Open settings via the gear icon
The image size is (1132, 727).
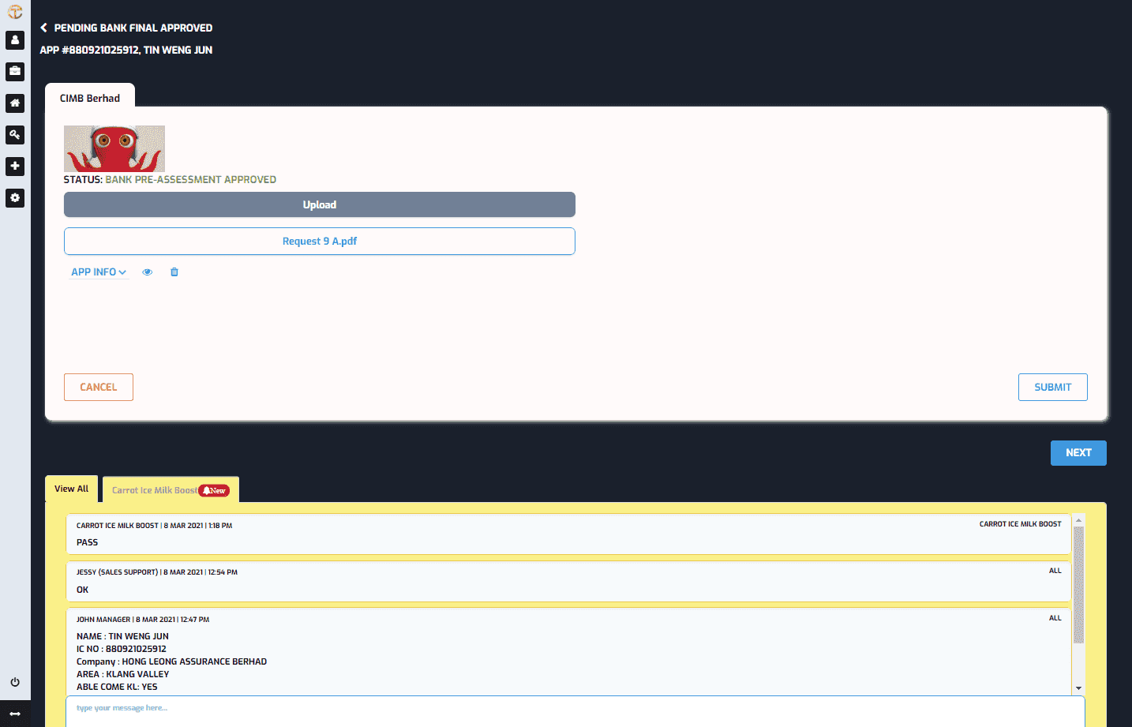tap(14, 197)
